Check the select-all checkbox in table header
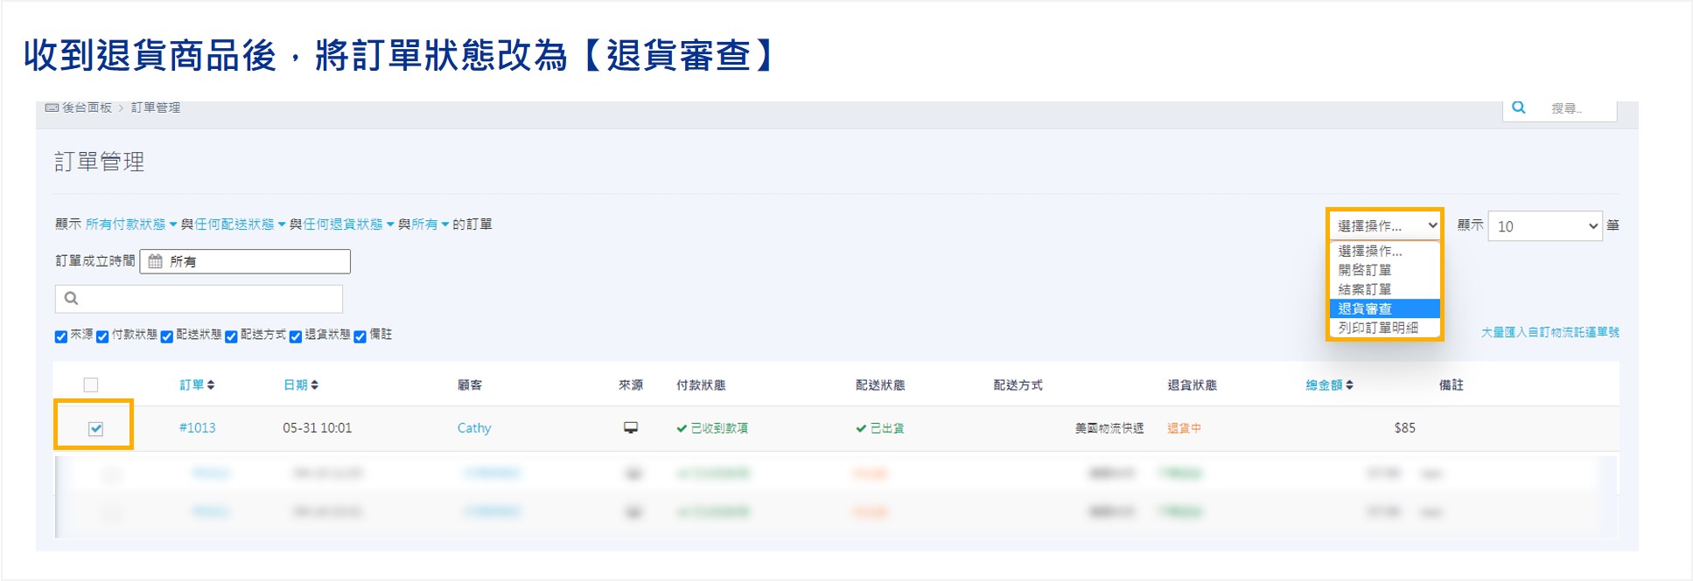Image resolution: width=1693 pixels, height=581 pixels. tap(91, 384)
